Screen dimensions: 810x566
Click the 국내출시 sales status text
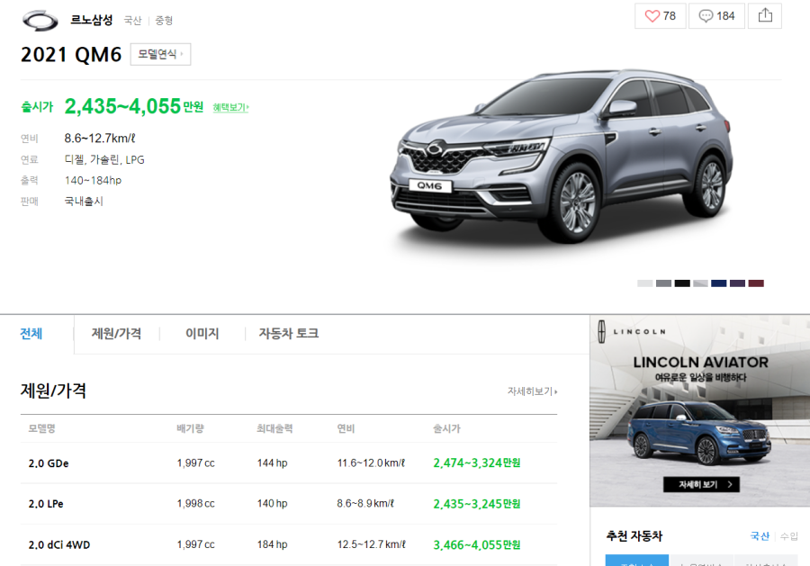(84, 201)
